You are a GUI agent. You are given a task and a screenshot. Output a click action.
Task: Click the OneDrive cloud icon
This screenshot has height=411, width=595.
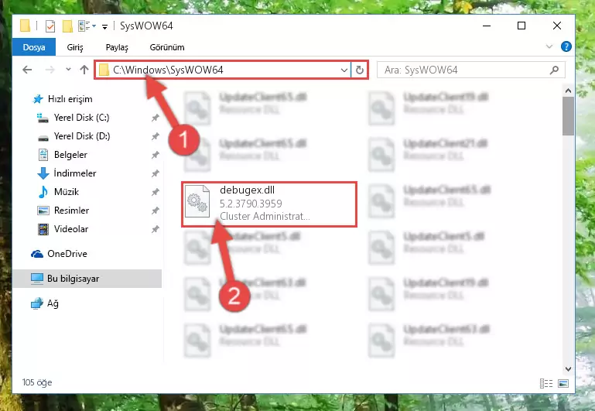(37, 254)
